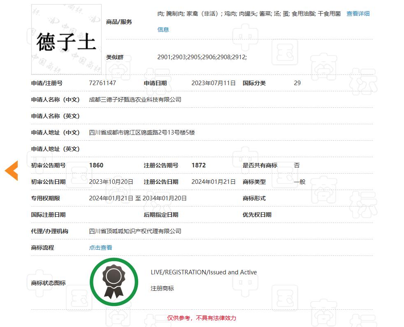
Task: Open the 德子士 trademark image
Action: [66, 39]
